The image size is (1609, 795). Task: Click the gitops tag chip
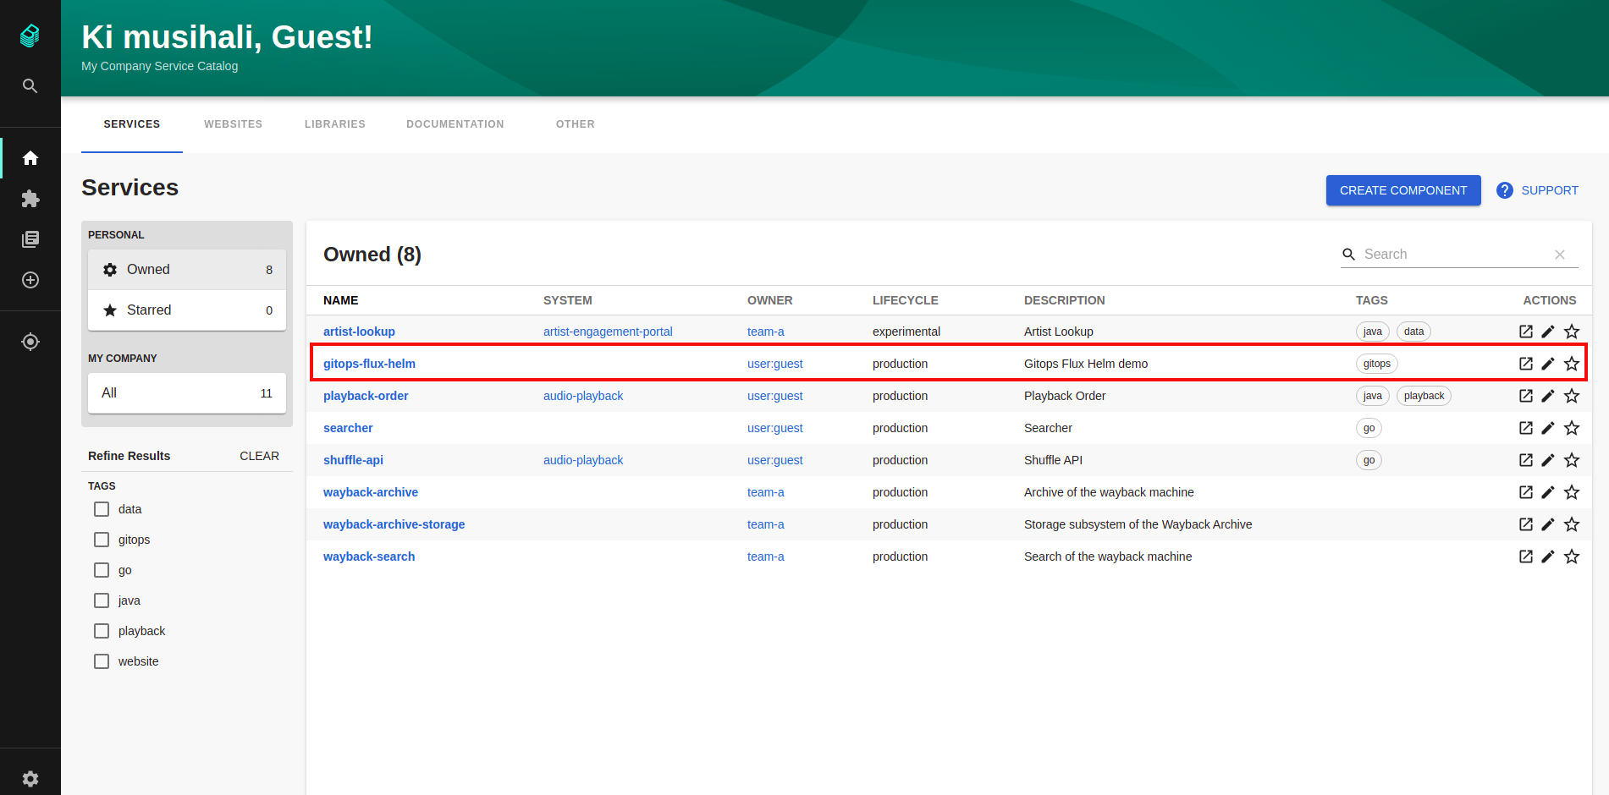(x=1377, y=364)
